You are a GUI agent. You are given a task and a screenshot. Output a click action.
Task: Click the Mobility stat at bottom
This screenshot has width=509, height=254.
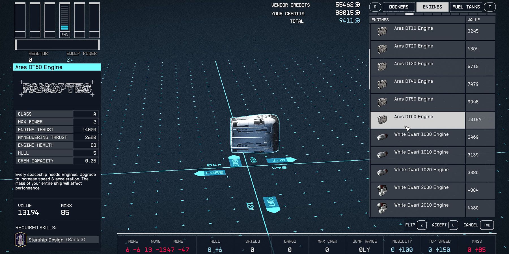[402, 246]
